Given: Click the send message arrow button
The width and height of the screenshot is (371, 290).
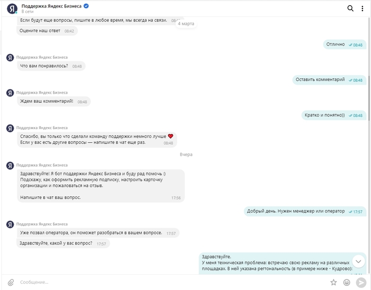Looking at the screenshot, I should [361, 282].
